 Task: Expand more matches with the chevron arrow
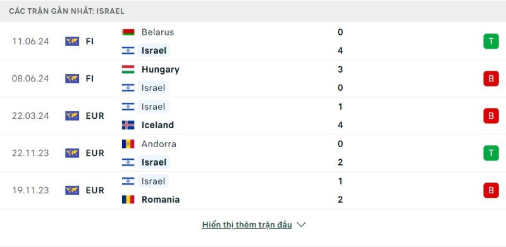pos(301,225)
